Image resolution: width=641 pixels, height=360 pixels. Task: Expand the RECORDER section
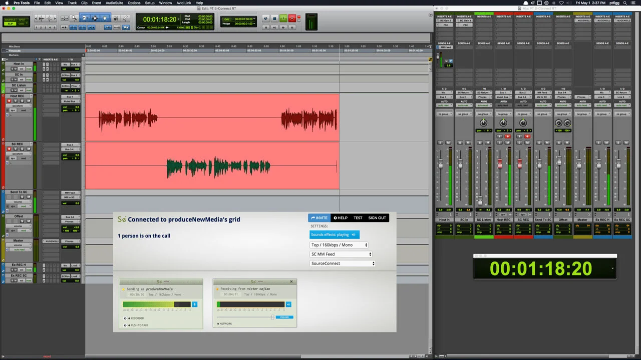click(136, 318)
